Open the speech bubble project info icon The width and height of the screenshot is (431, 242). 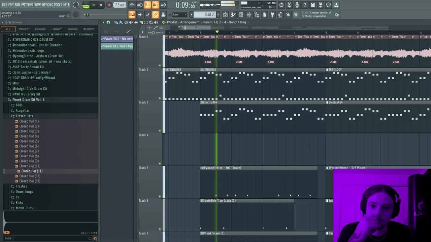pyautogui.click(x=328, y=5)
